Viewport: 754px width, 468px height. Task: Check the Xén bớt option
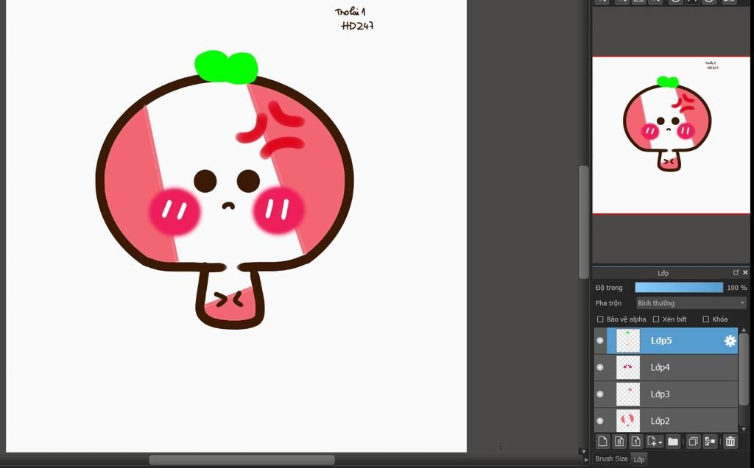(x=656, y=319)
